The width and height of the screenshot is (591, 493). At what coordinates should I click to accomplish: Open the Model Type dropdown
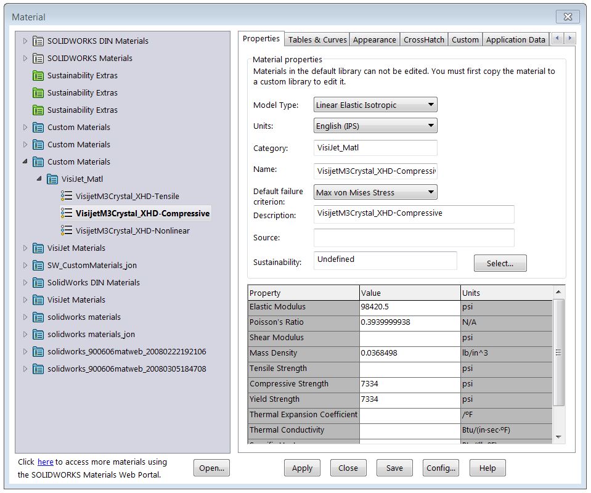375,105
